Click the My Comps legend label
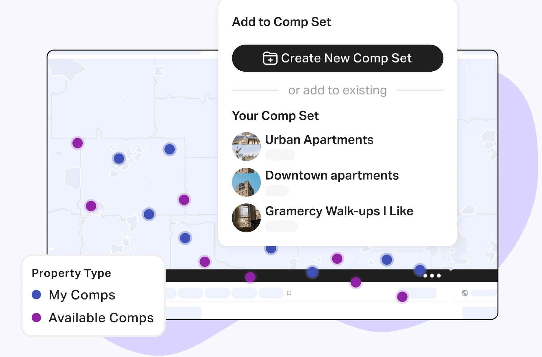This screenshot has height=357, width=542. pyautogui.click(x=82, y=295)
